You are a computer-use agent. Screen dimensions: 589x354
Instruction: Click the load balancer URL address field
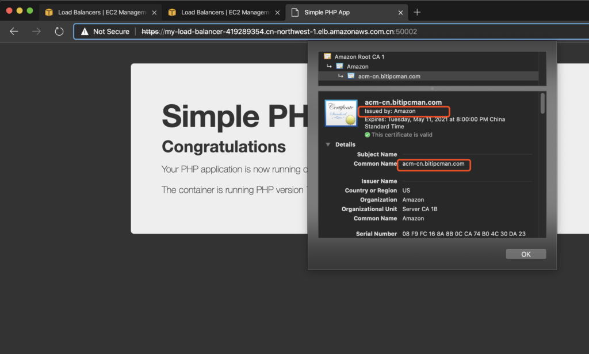[x=279, y=32]
